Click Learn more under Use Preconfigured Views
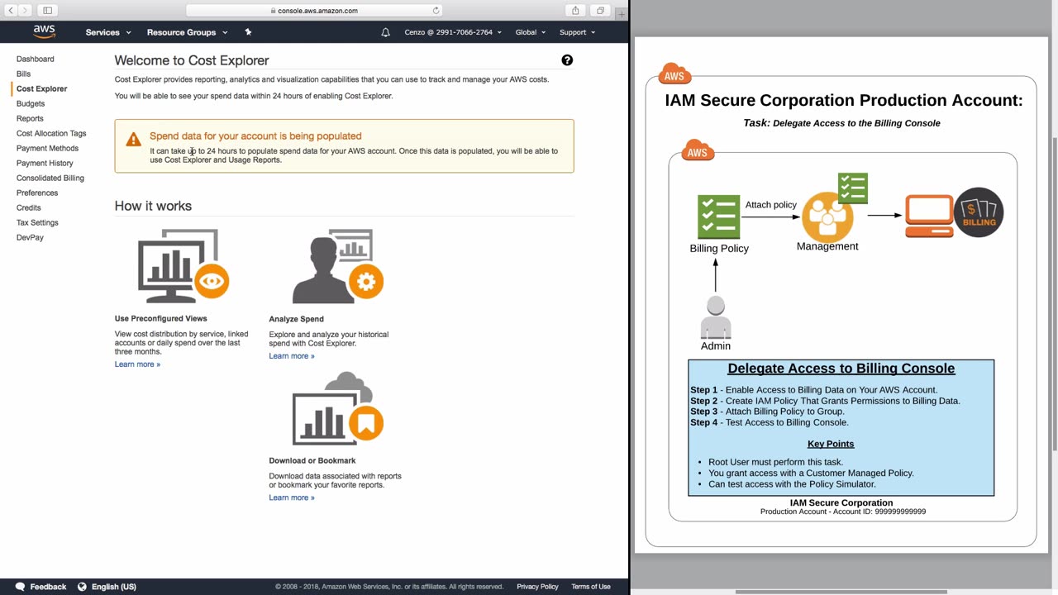Image resolution: width=1058 pixels, height=595 pixels. [x=137, y=364]
